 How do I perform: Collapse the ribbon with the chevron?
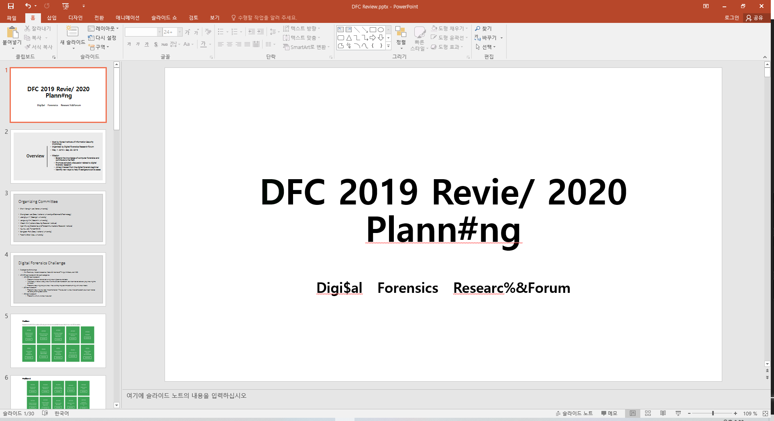[x=765, y=57]
